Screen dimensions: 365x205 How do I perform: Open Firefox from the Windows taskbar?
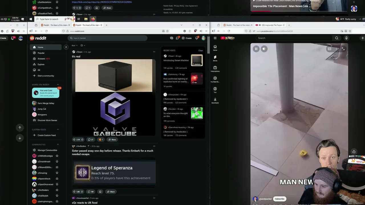93,19
